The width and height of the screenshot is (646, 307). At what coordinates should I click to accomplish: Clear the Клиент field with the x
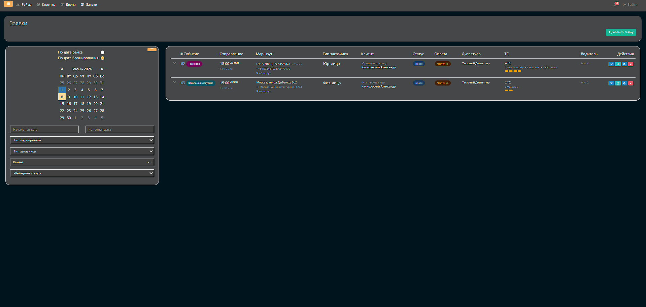point(148,162)
